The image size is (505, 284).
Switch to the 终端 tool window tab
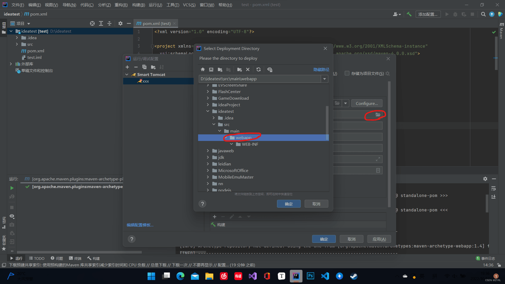(x=75, y=258)
